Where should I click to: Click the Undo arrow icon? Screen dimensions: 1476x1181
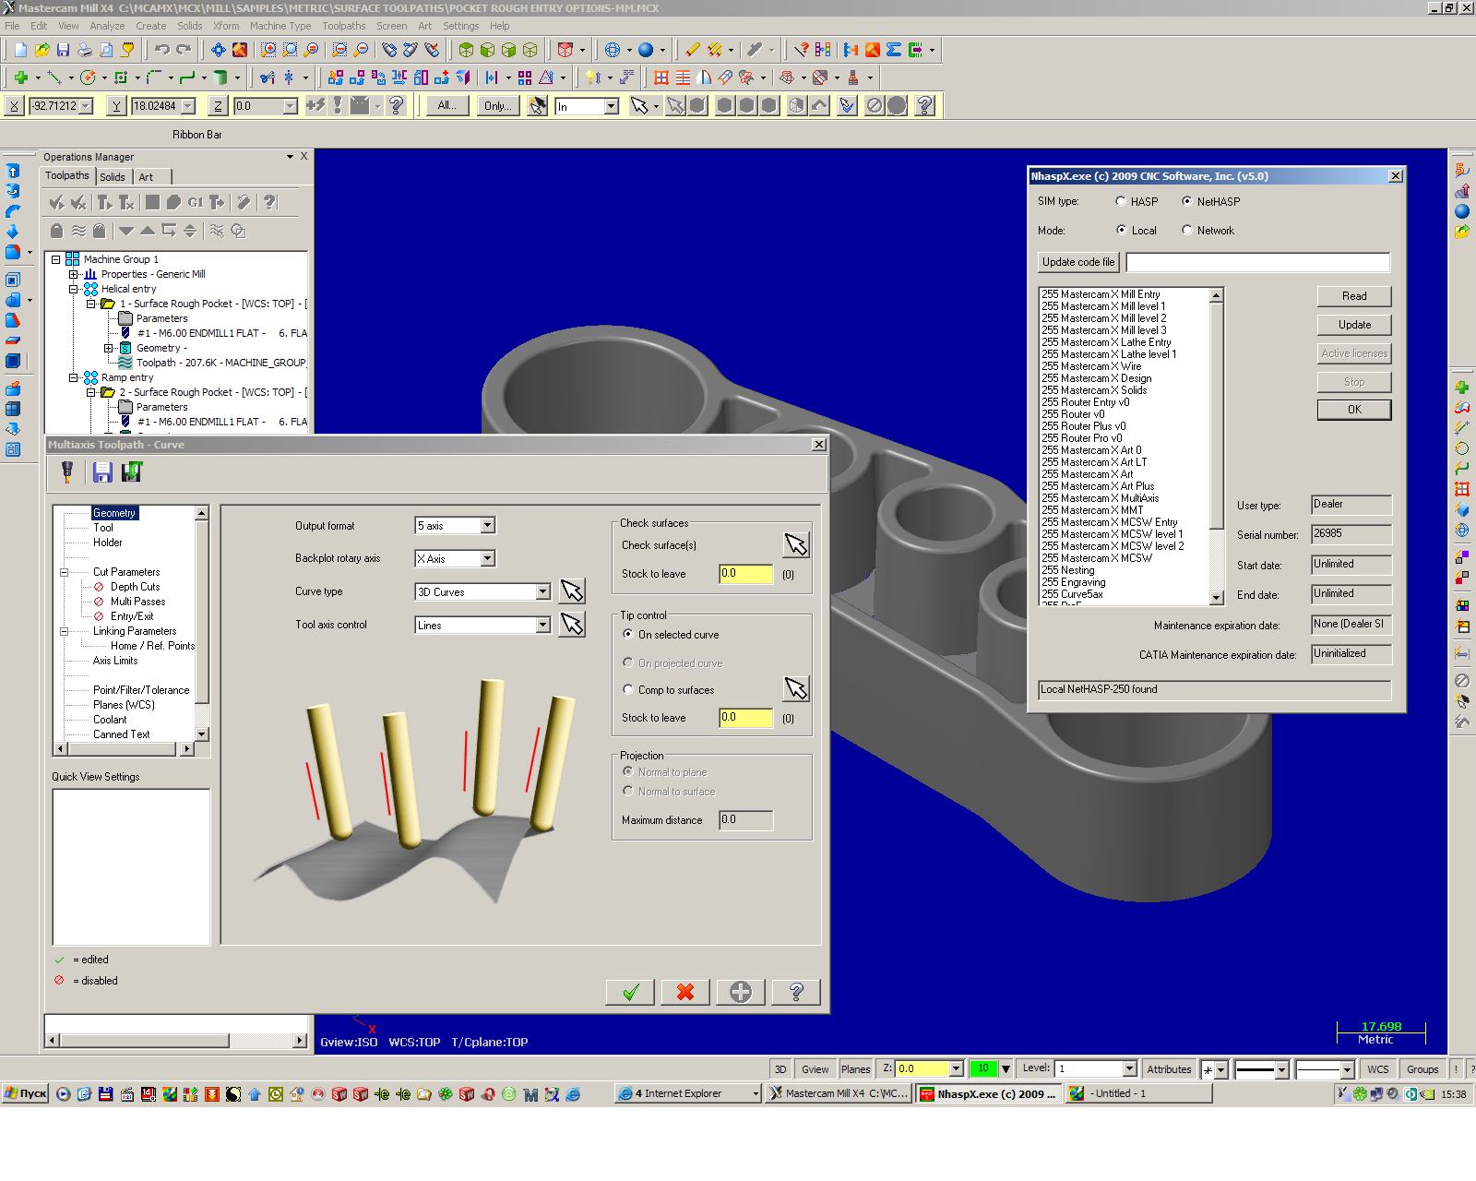(x=162, y=50)
